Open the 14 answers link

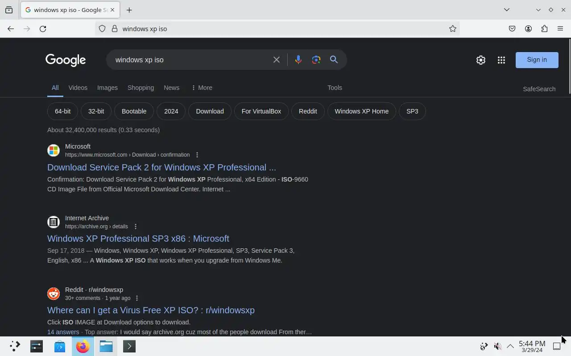click(63, 332)
